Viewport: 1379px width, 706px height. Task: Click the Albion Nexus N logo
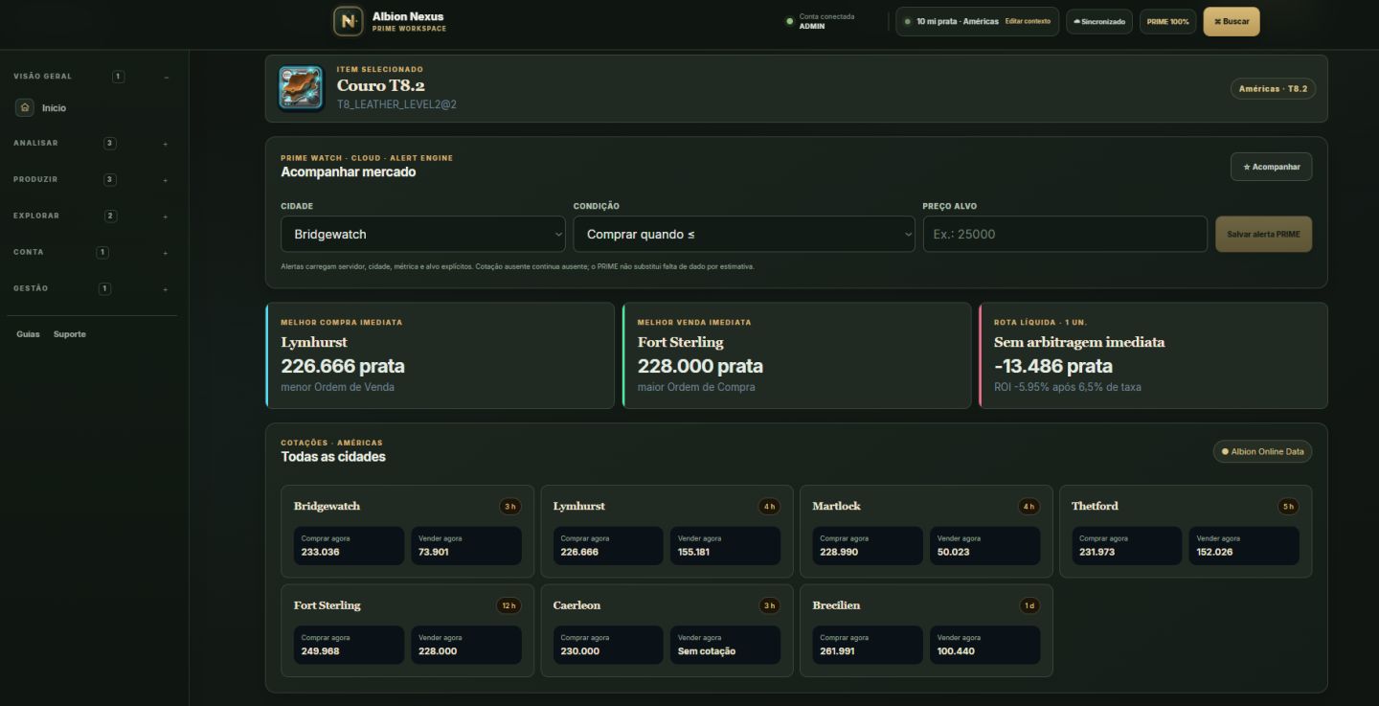pos(348,21)
